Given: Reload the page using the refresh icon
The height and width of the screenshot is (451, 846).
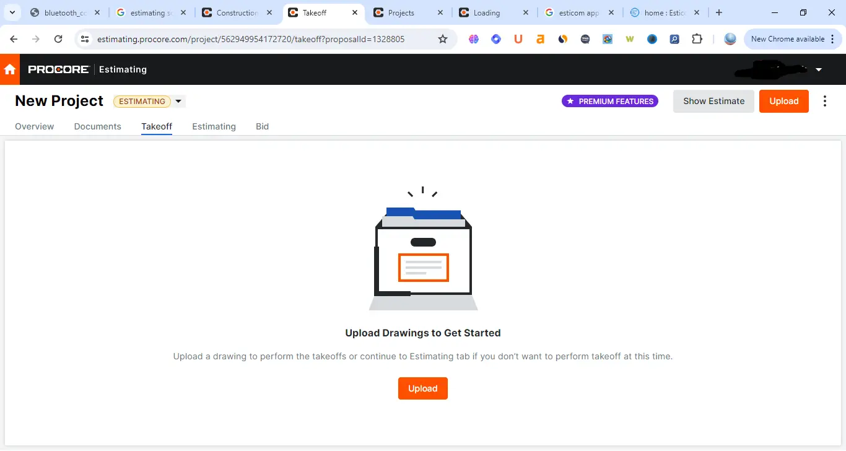Looking at the screenshot, I should 58,39.
